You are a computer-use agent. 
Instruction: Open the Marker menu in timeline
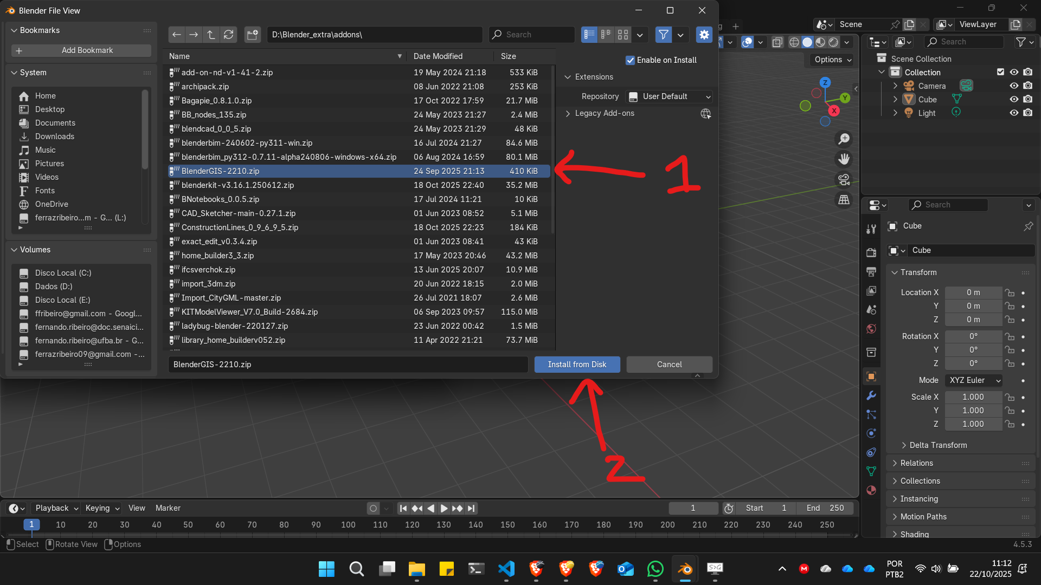point(168,508)
